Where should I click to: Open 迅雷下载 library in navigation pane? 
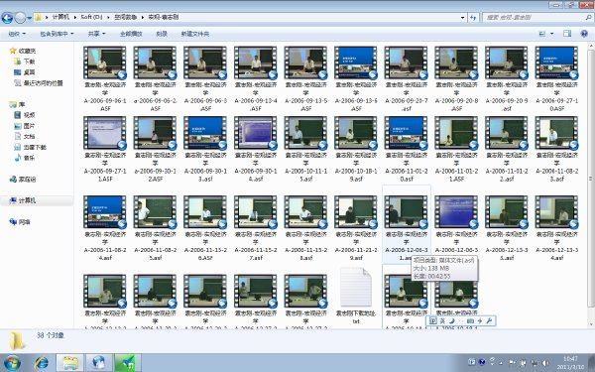point(30,147)
